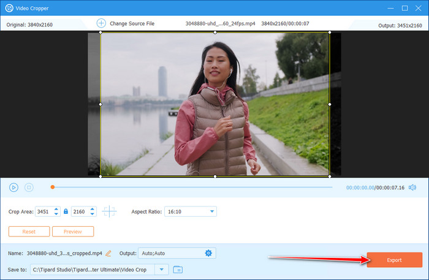Stop the video playback

tap(29, 187)
